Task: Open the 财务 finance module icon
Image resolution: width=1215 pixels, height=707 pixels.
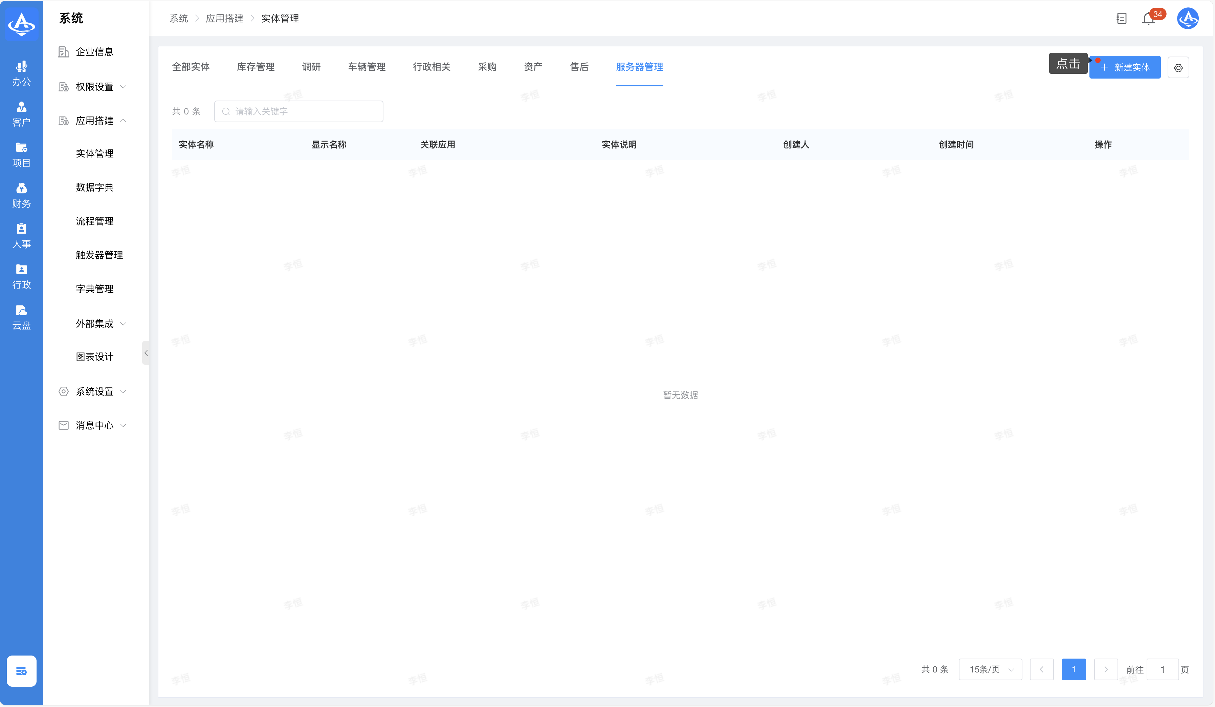Action: click(21, 195)
